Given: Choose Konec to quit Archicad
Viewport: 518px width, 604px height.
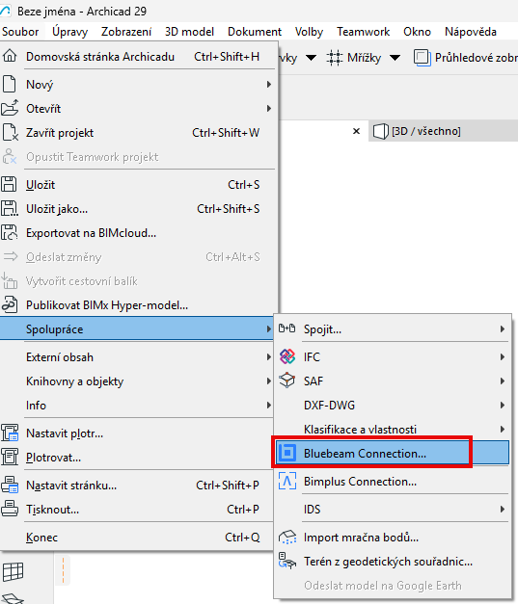Looking at the screenshot, I should point(137,537).
